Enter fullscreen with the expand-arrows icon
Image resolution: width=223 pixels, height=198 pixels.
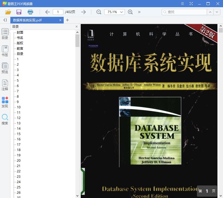(x=191, y=4)
